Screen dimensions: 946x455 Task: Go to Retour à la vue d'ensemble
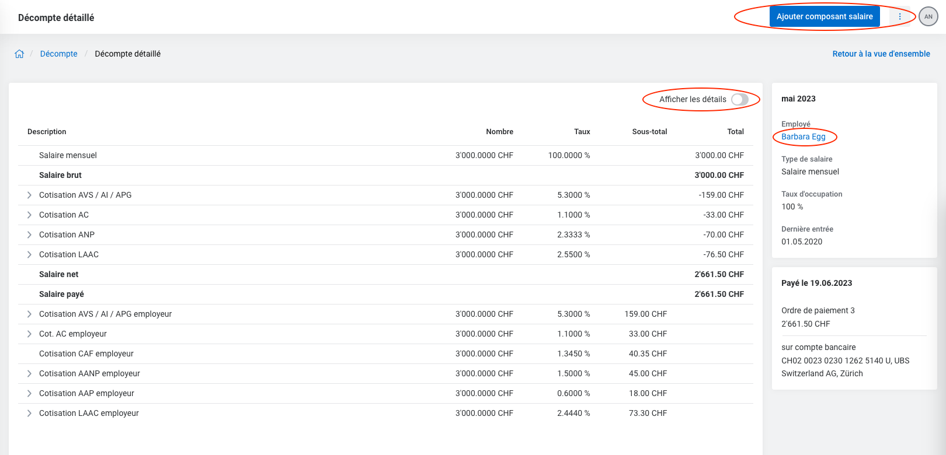pyautogui.click(x=881, y=54)
